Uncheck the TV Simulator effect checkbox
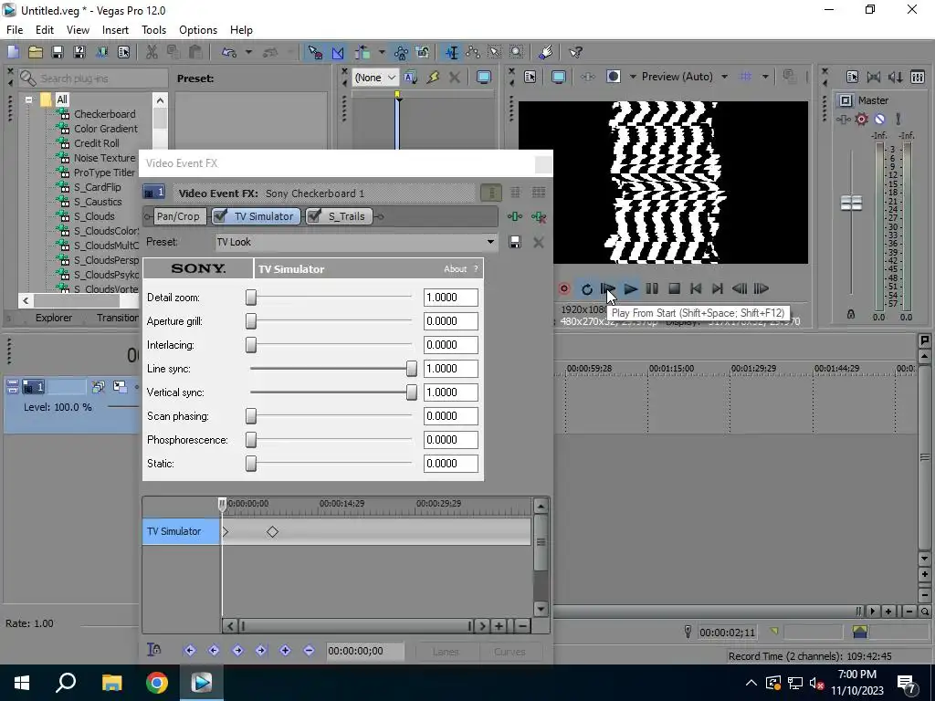This screenshot has height=701, width=935. coord(220,216)
